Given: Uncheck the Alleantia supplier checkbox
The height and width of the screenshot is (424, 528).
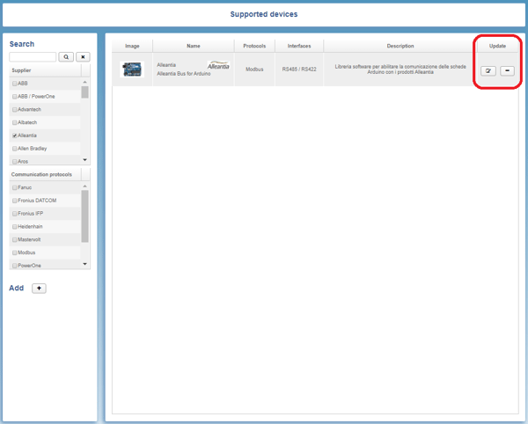Looking at the screenshot, I should tap(14, 135).
